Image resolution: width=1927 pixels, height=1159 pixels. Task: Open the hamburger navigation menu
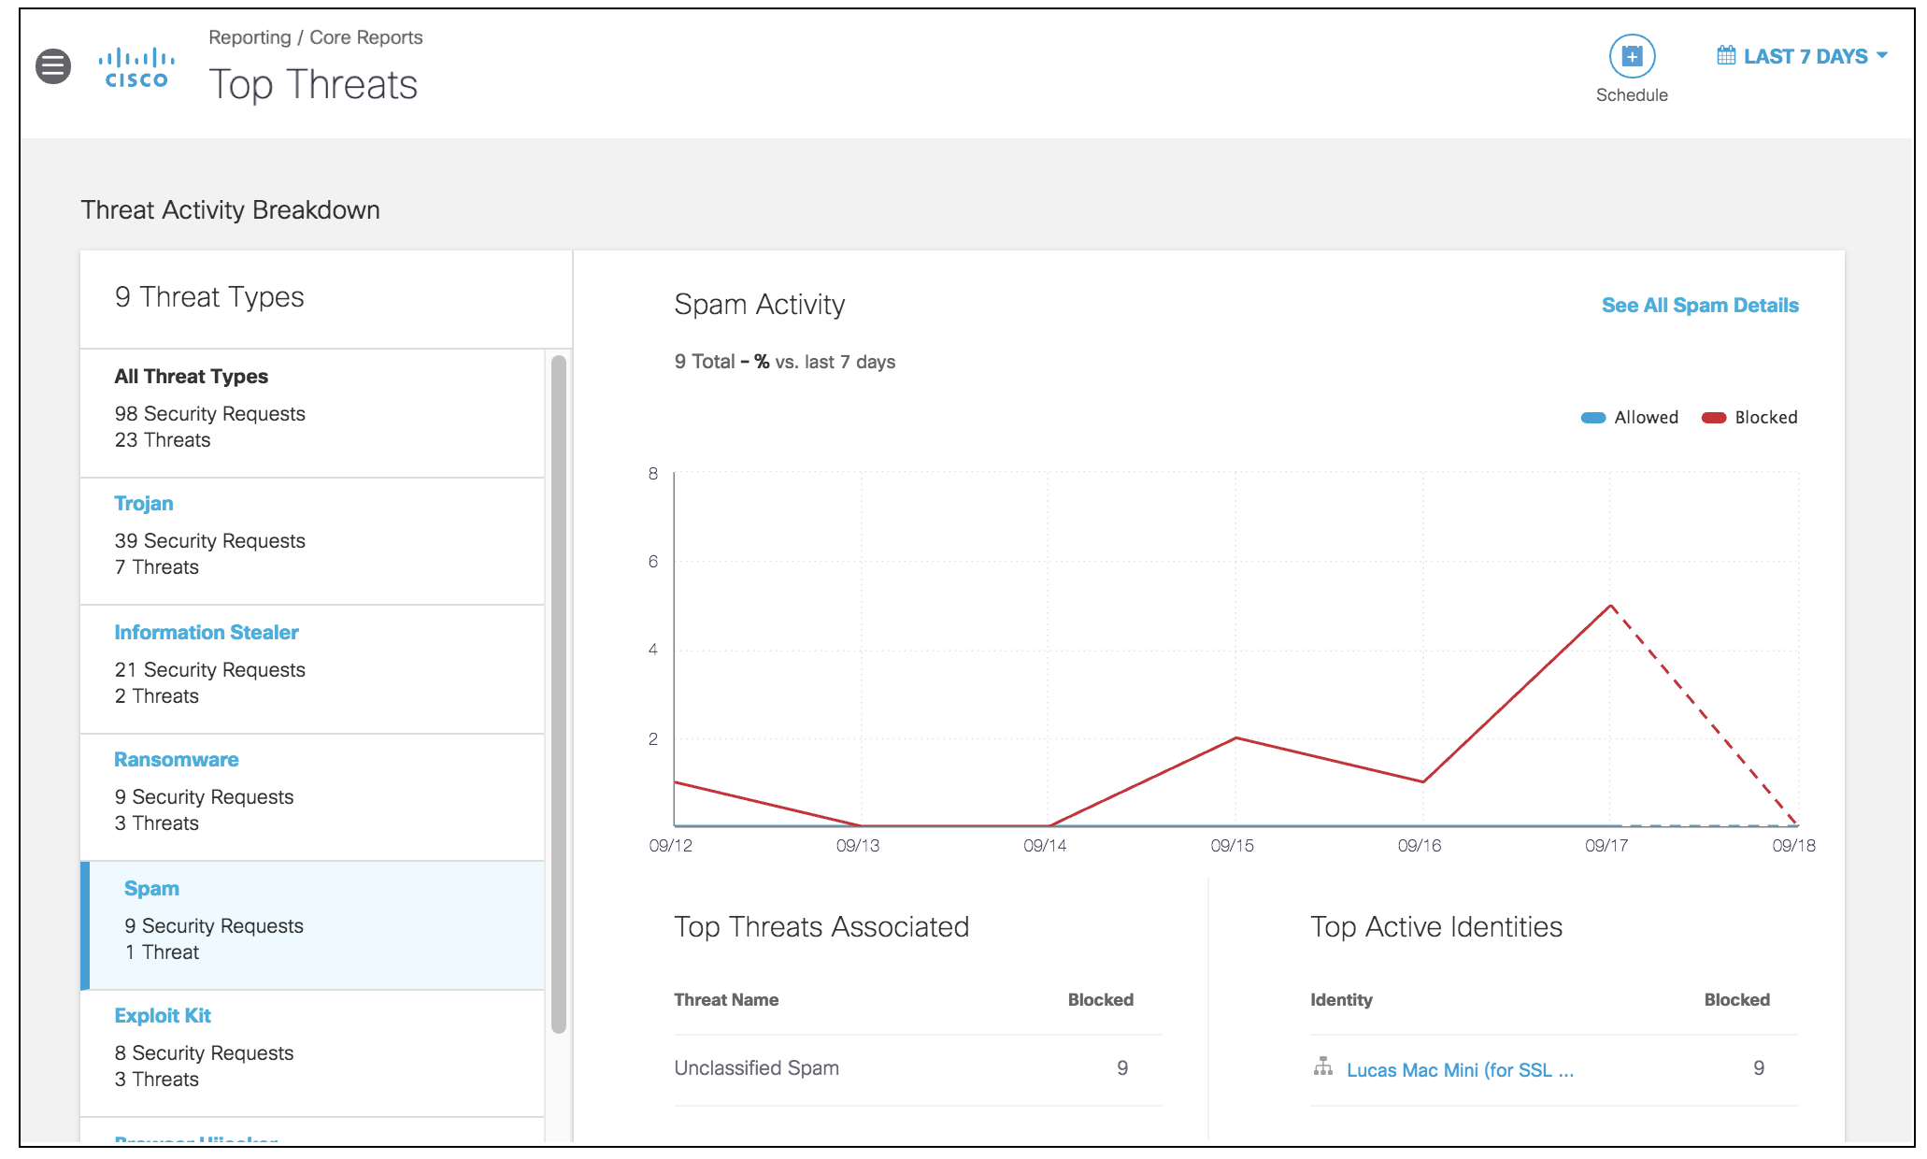tap(53, 66)
